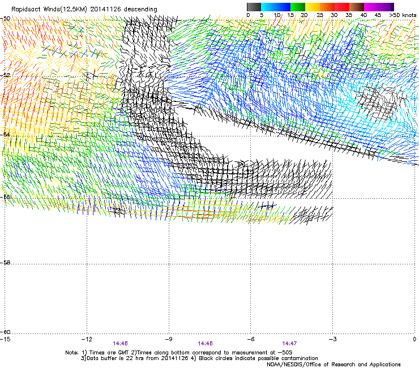Click the '-12' longitude axis label
Screen dimensions: 419x368
87,339
